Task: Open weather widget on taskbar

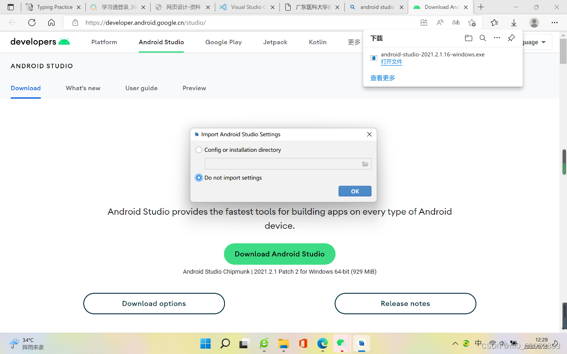Action: 28,343
